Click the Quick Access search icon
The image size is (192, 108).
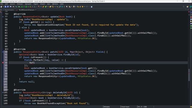[184, 7]
